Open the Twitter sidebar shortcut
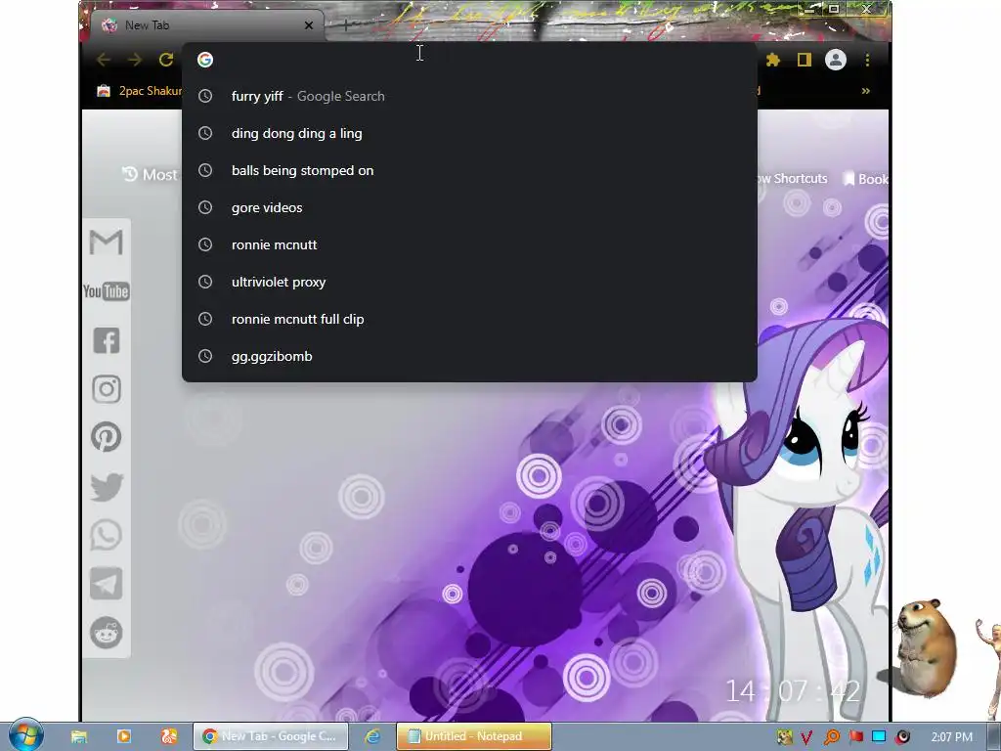The height and width of the screenshot is (751, 1001). tap(106, 487)
